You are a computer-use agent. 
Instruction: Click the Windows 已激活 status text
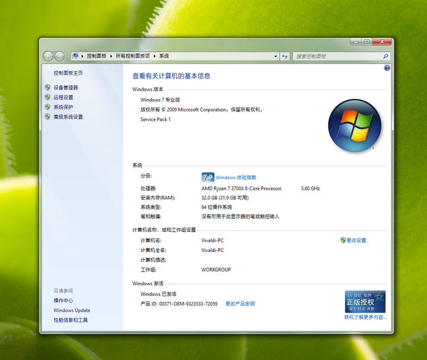158,294
